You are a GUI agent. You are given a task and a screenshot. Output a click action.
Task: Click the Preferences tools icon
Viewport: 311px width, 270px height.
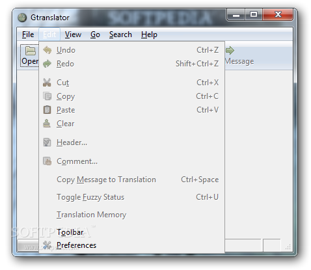tap(47, 245)
